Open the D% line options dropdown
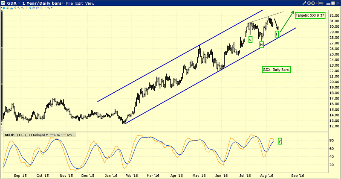 click(60, 134)
